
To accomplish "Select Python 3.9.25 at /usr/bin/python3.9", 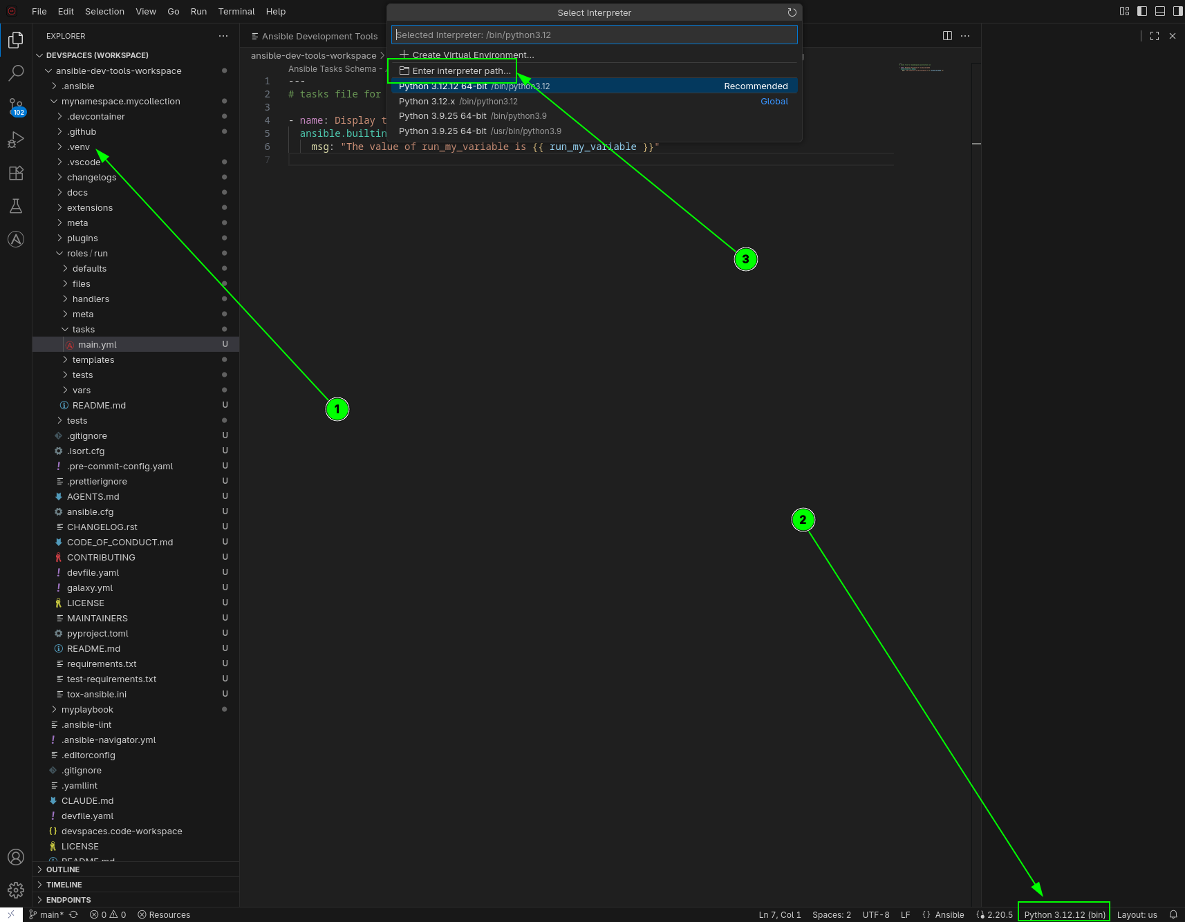I will point(595,131).
